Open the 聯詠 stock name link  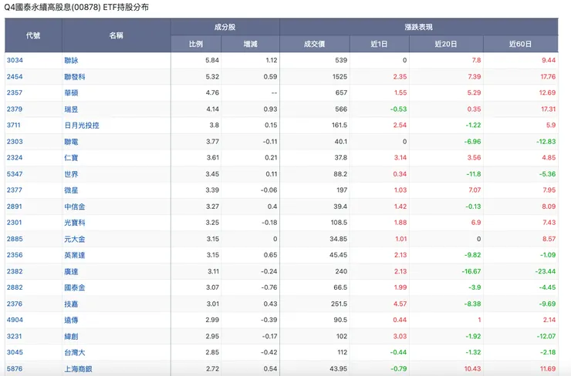[x=71, y=60]
